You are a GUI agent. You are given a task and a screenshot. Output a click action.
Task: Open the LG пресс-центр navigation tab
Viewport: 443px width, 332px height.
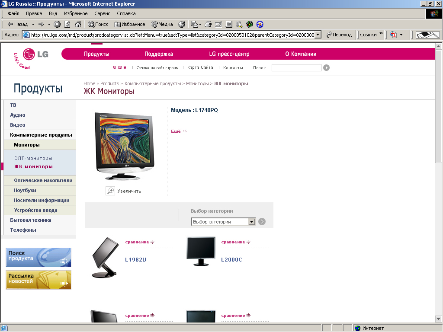tap(229, 54)
